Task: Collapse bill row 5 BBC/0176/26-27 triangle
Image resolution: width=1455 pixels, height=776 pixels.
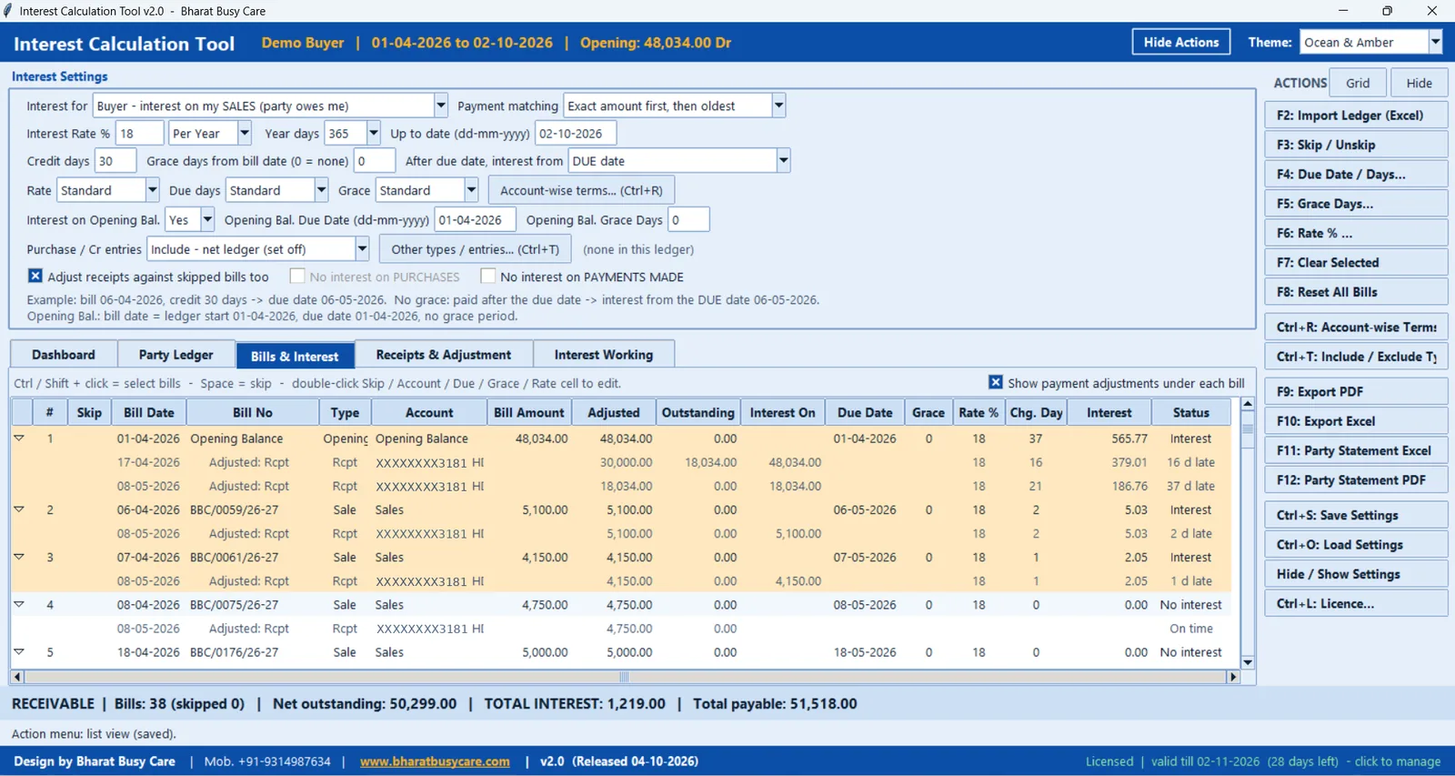Action: (x=19, y=651)
